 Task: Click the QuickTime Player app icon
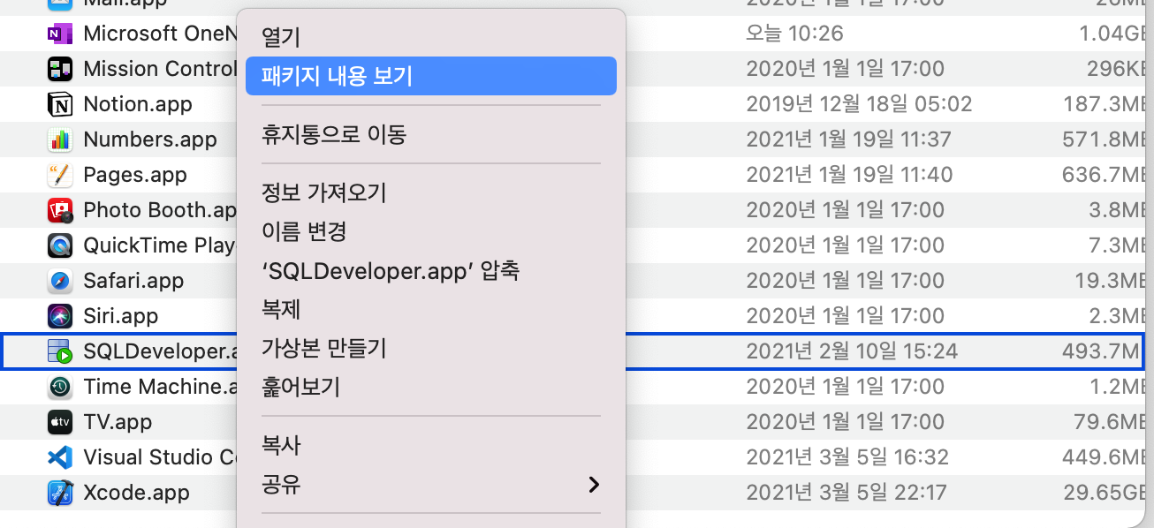point(60,245)
